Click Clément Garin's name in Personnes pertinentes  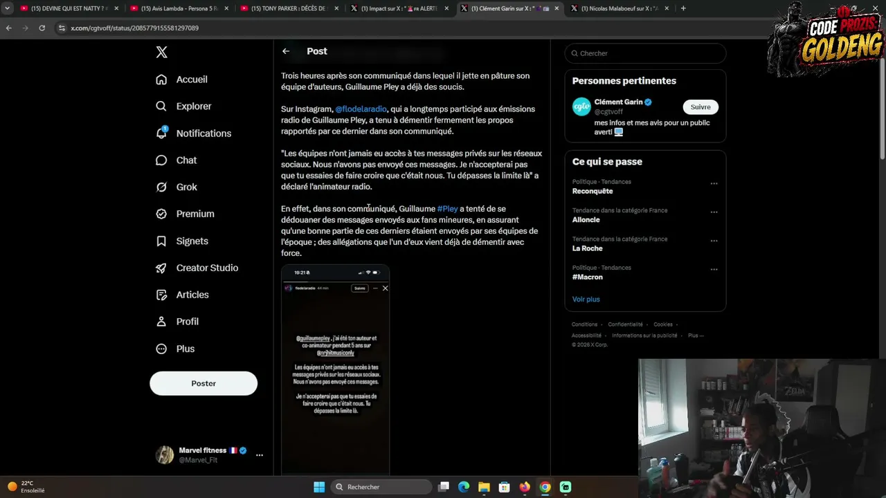pos(619,102)
